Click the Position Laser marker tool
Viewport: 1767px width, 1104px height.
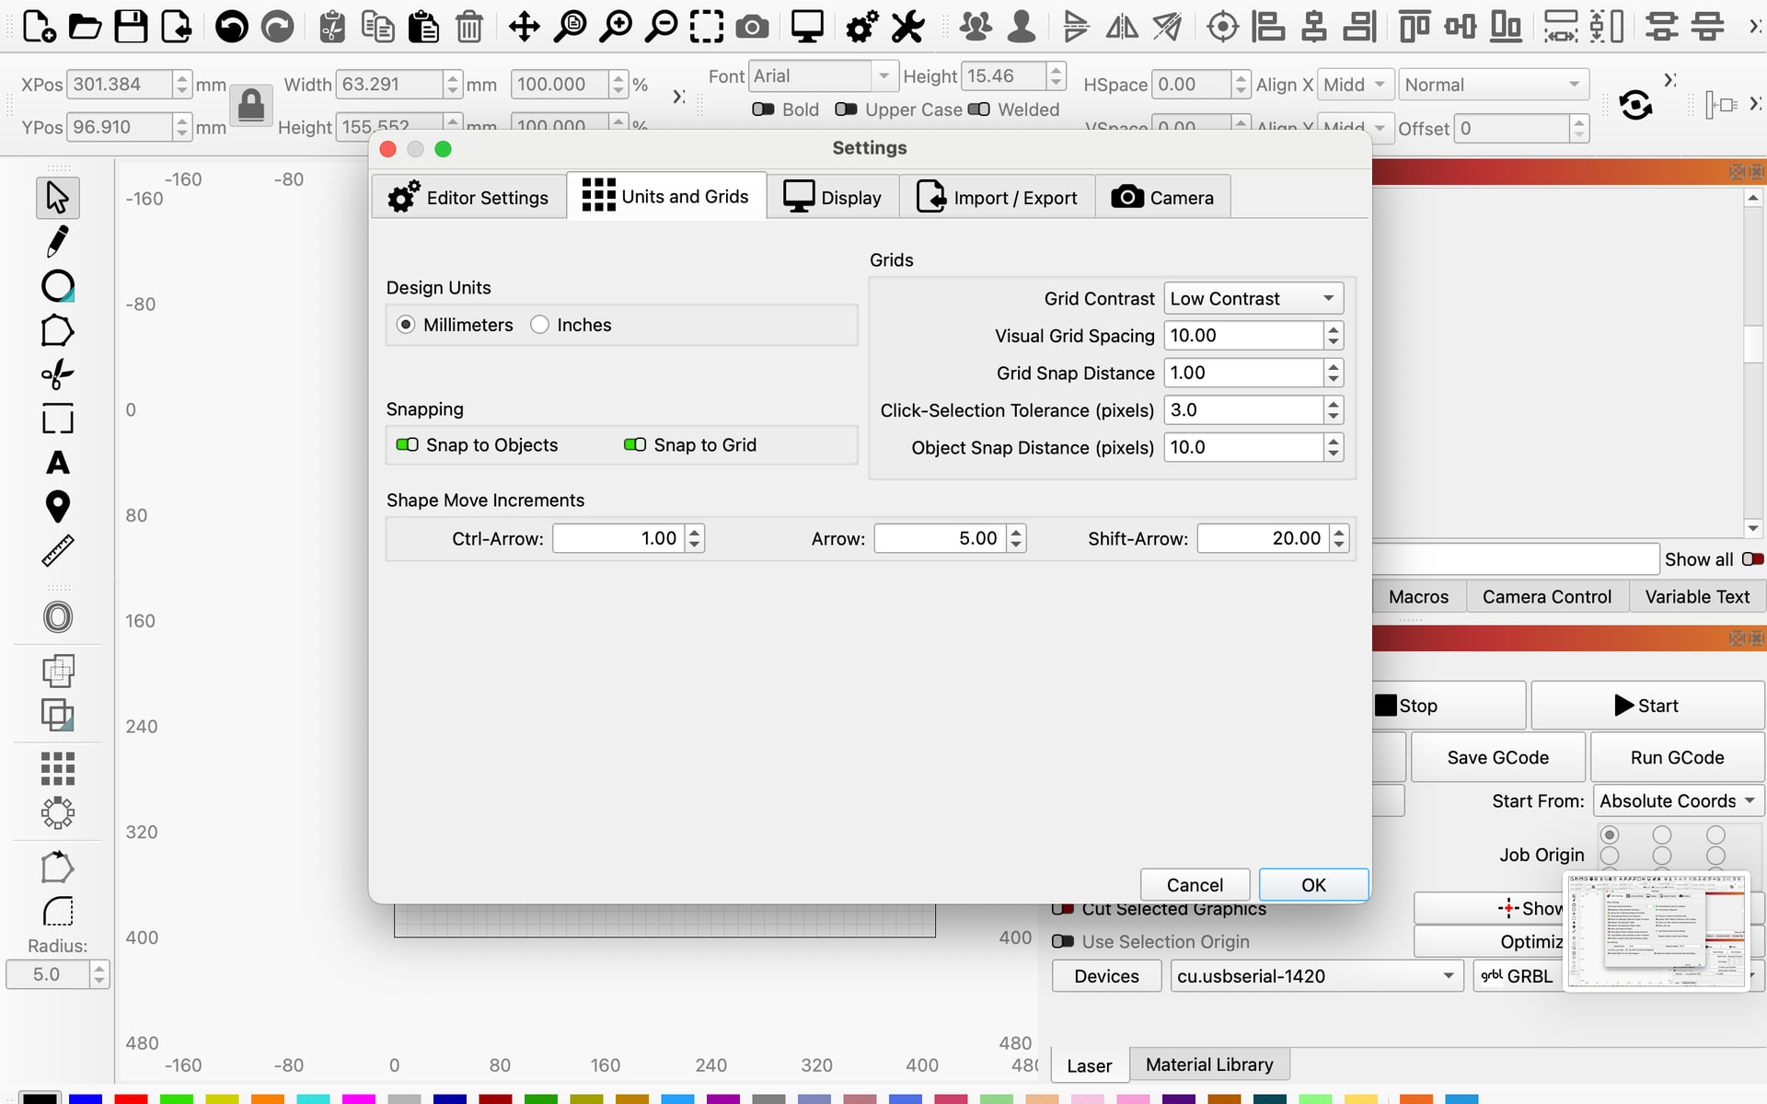[x=57, y=507]
